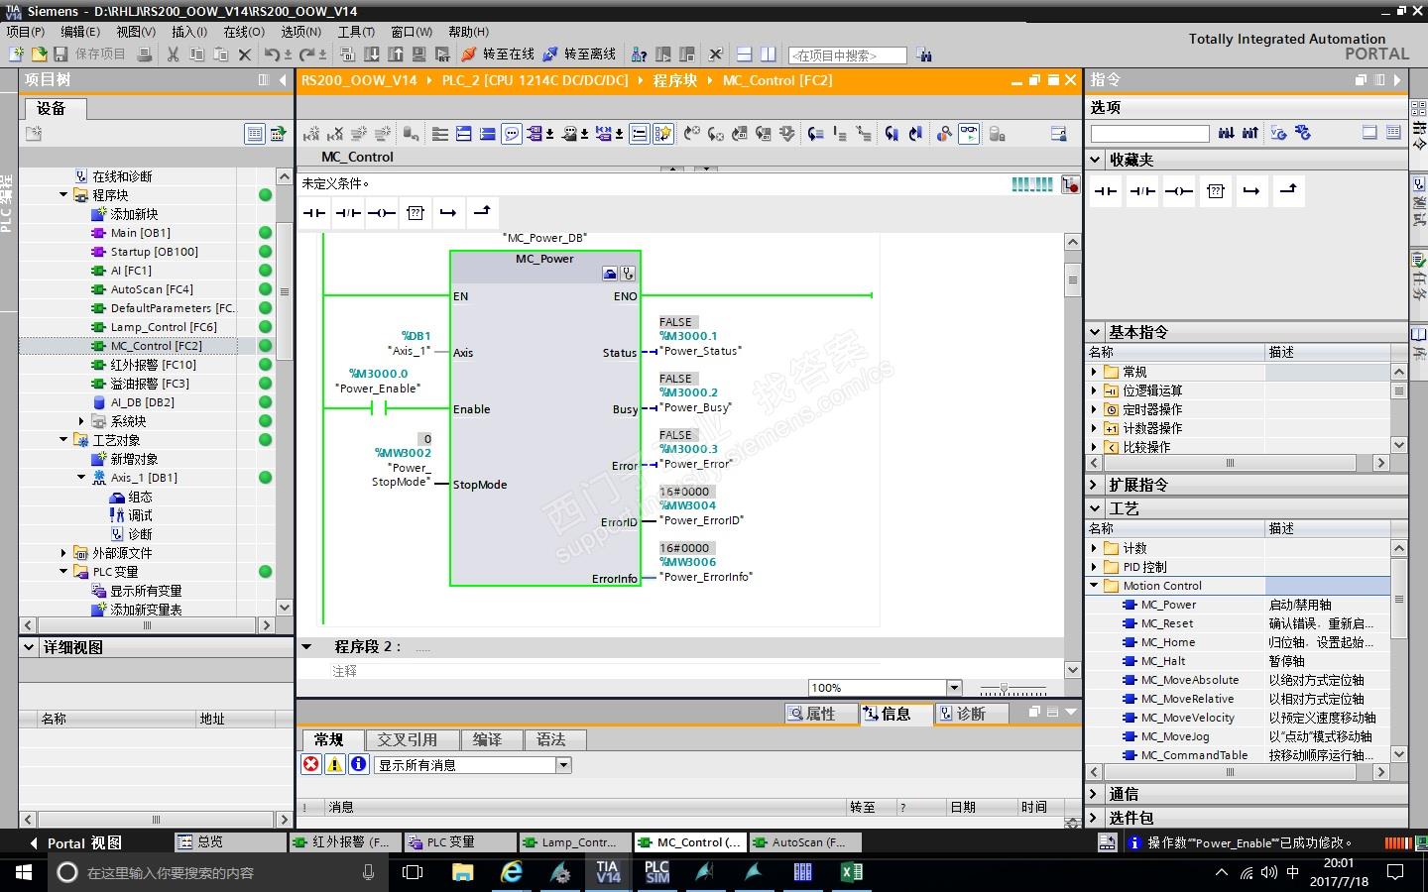Click the editor zoom slider
The height and width of the screenshot is (892, 1428).
[x=1005, y=688]
